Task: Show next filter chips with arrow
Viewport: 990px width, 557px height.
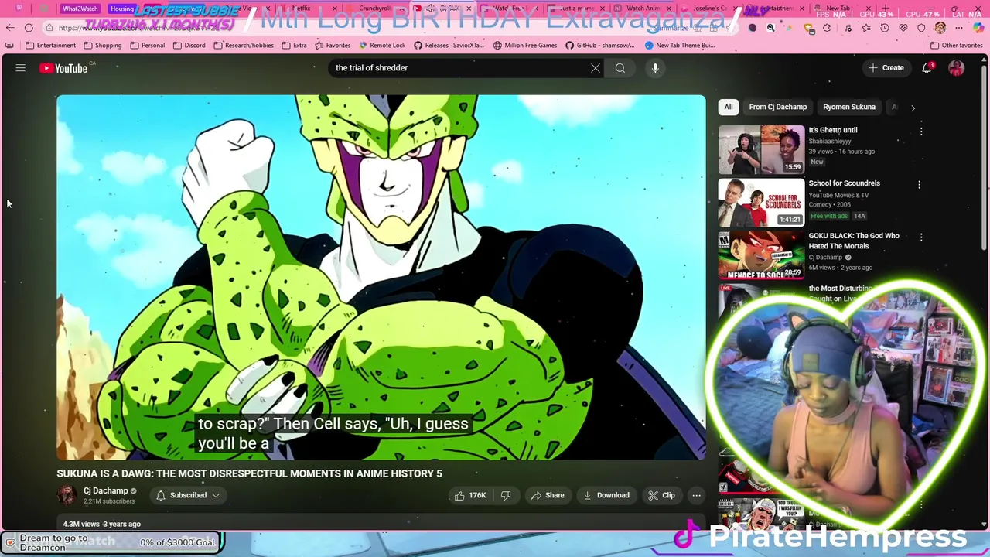Action: [913, 108]
